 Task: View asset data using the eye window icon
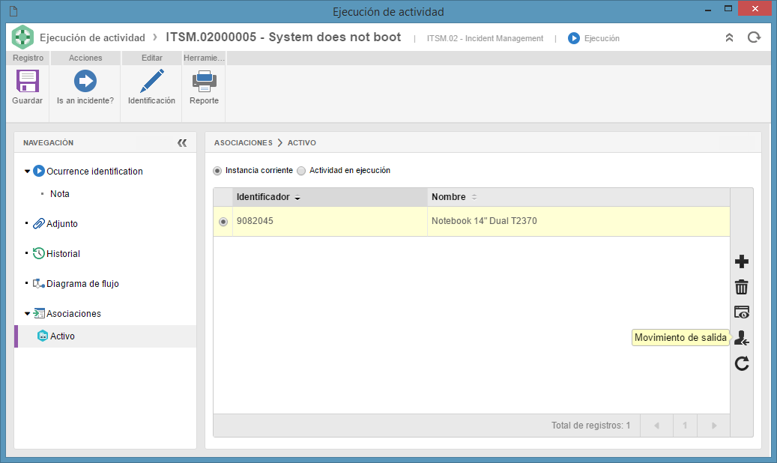pos(741,312)
